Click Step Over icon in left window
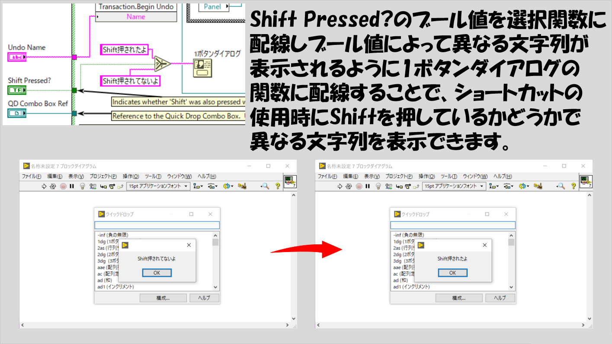Screen dimensions: 612x344 click(112, 186)
